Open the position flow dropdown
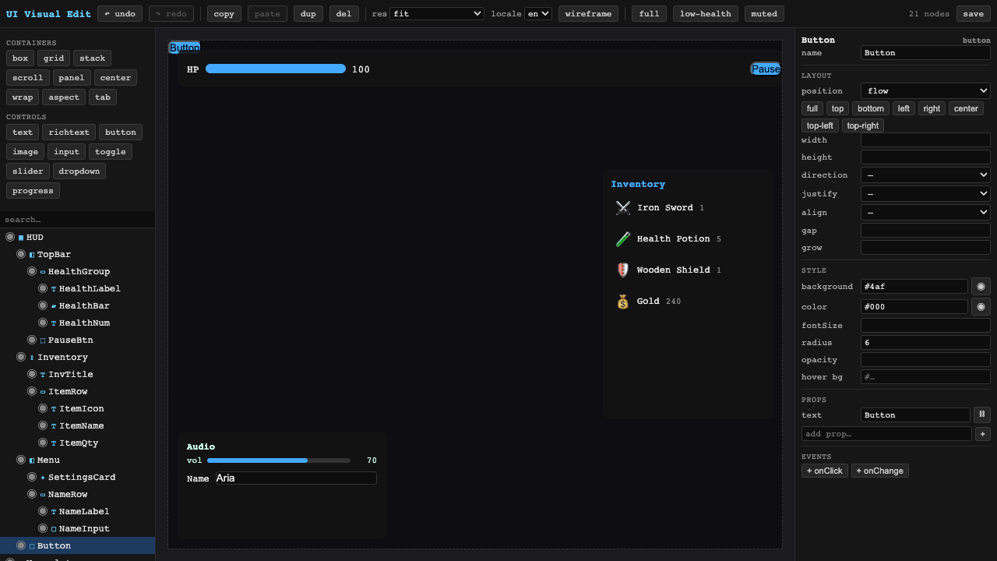The image size is (997, 561). click(925, 91)
